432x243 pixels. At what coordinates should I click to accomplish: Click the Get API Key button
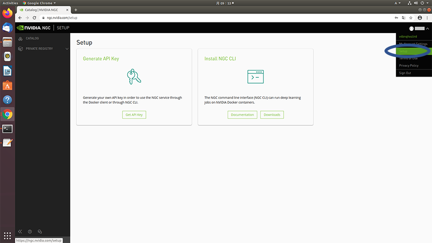pos(134,115)
